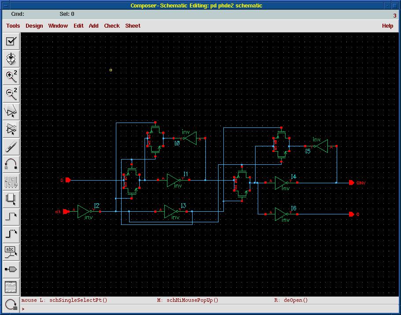
Task: Select the wide Wire drawing tool
Action: pos(11,234)
